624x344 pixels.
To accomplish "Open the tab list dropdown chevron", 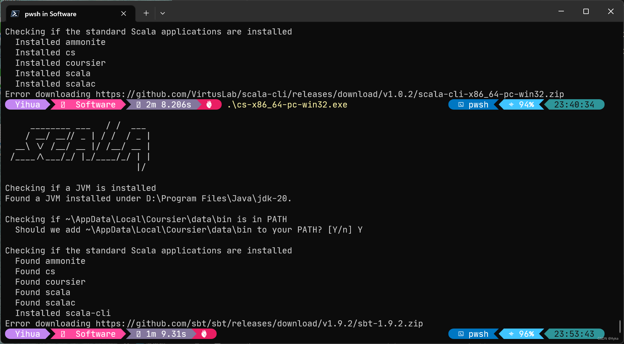I will (x=163, y=13).
